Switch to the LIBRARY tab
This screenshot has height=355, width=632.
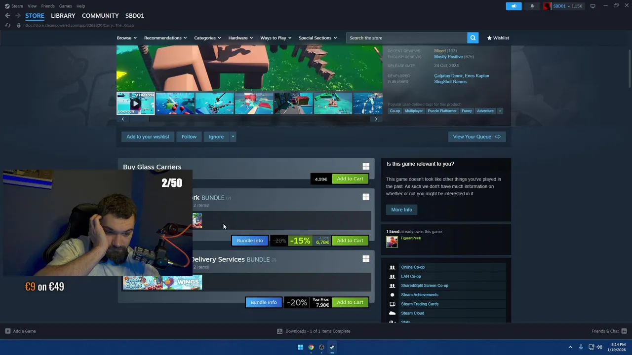click(x=63, y=16)
